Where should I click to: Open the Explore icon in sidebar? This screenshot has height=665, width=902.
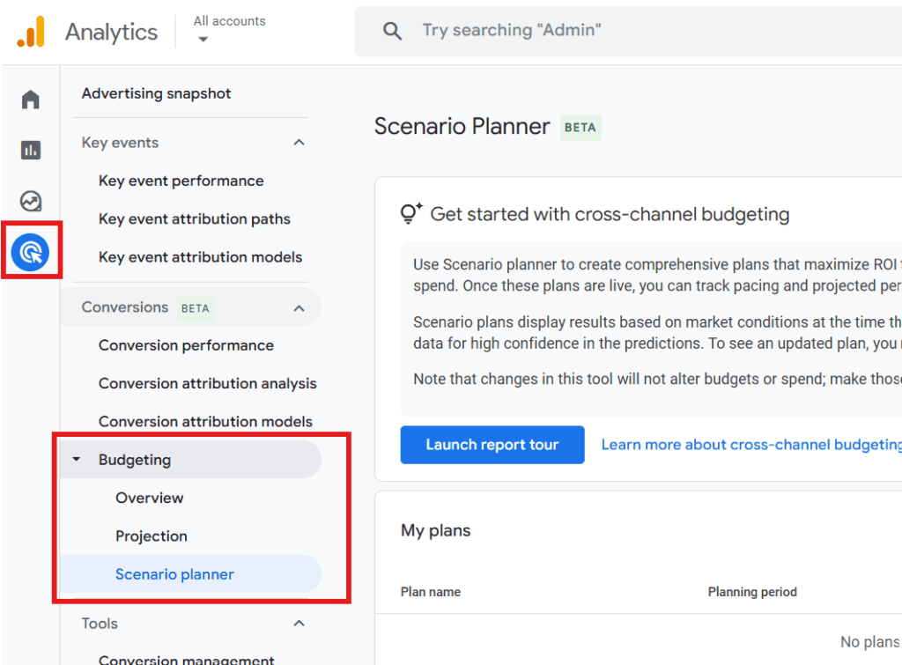31,202
